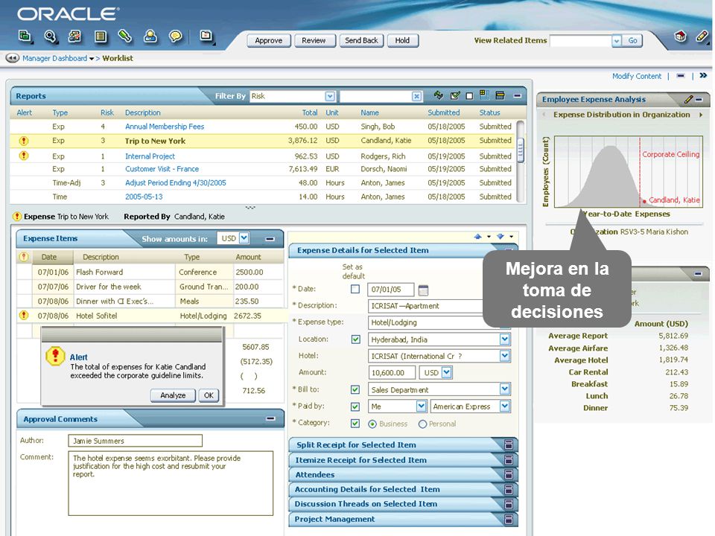Click the alert icon on Trip to New York row
The image size is (715, 536).
24,141
